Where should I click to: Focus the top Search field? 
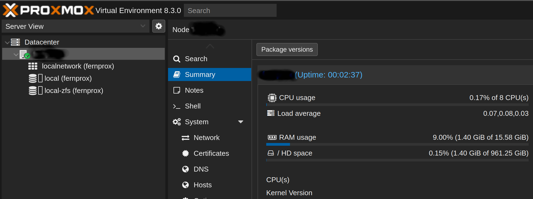coord(230,11)
